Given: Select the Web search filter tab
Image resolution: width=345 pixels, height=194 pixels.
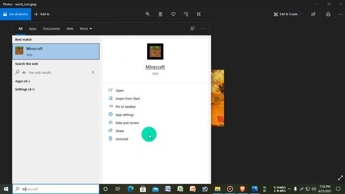Looking at the screenshot, I should tap(70, 29).
